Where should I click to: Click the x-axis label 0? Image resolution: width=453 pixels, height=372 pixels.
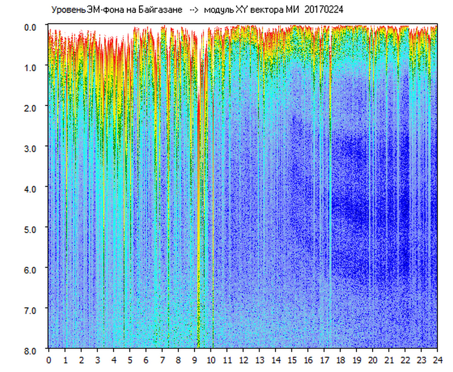point(49,360)
